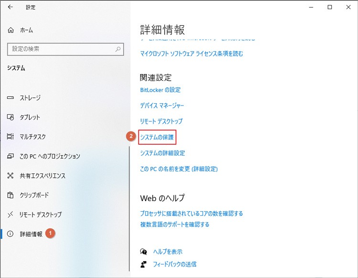Click the Home icon in sidebar
The image size is (358, 278).
(x=11, y=30)
